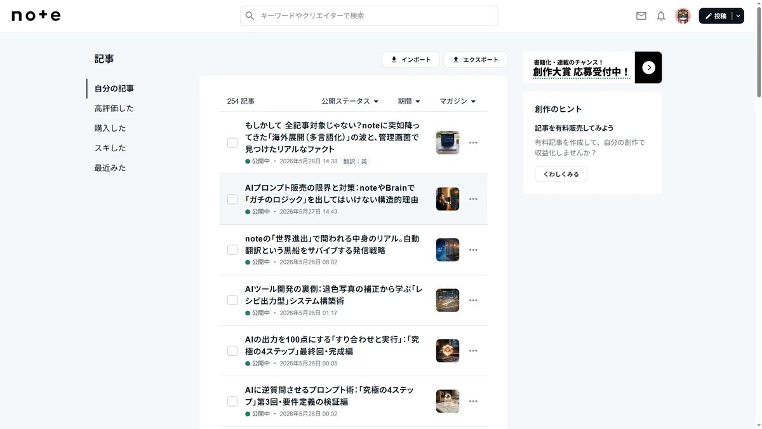Image resolution: width=762 pixels, height=429 pixels.
Task: Open the 期間 filter dropdown
Action: pos(409,101)
